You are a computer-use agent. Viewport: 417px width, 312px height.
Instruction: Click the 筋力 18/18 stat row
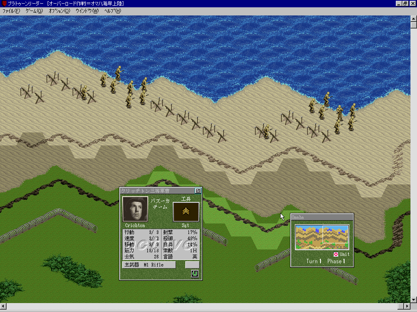(141, 250)
